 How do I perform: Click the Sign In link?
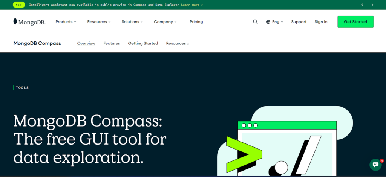pos(321,22)
